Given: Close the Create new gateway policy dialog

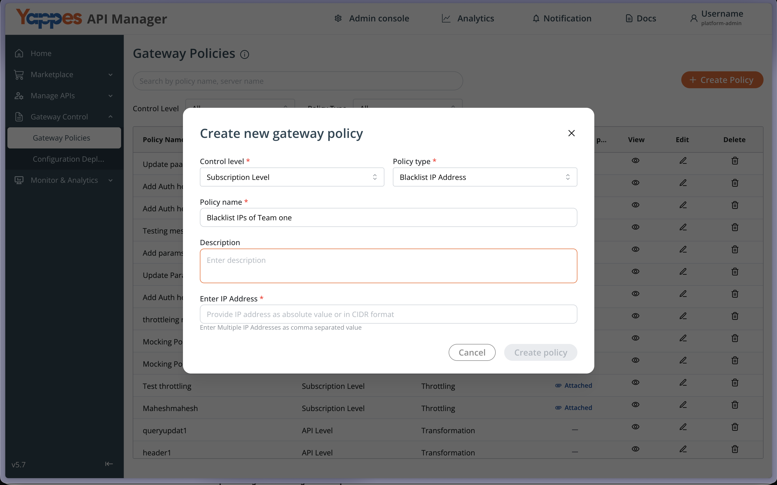Looking at the screenshot, I should point(571,133).
